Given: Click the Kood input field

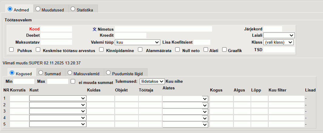Looking at the screenshot, I should click(56, 29).
